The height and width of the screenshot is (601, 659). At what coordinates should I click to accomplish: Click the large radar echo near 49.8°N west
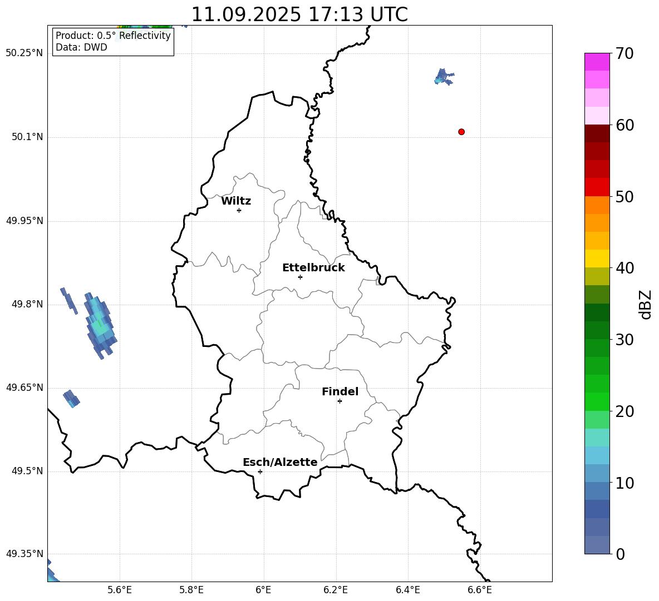[100, 326]
